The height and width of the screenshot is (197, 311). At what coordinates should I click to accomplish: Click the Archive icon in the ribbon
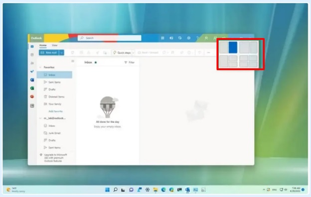81,52
